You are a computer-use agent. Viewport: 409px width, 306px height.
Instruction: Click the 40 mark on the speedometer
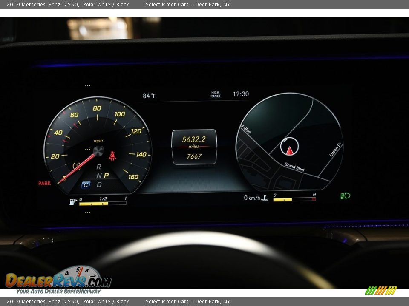[x=58, y=133]
